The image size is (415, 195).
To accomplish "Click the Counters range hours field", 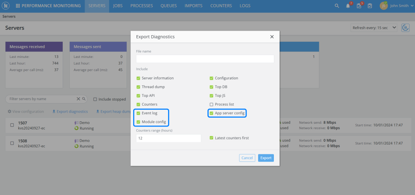I will 168,138.
